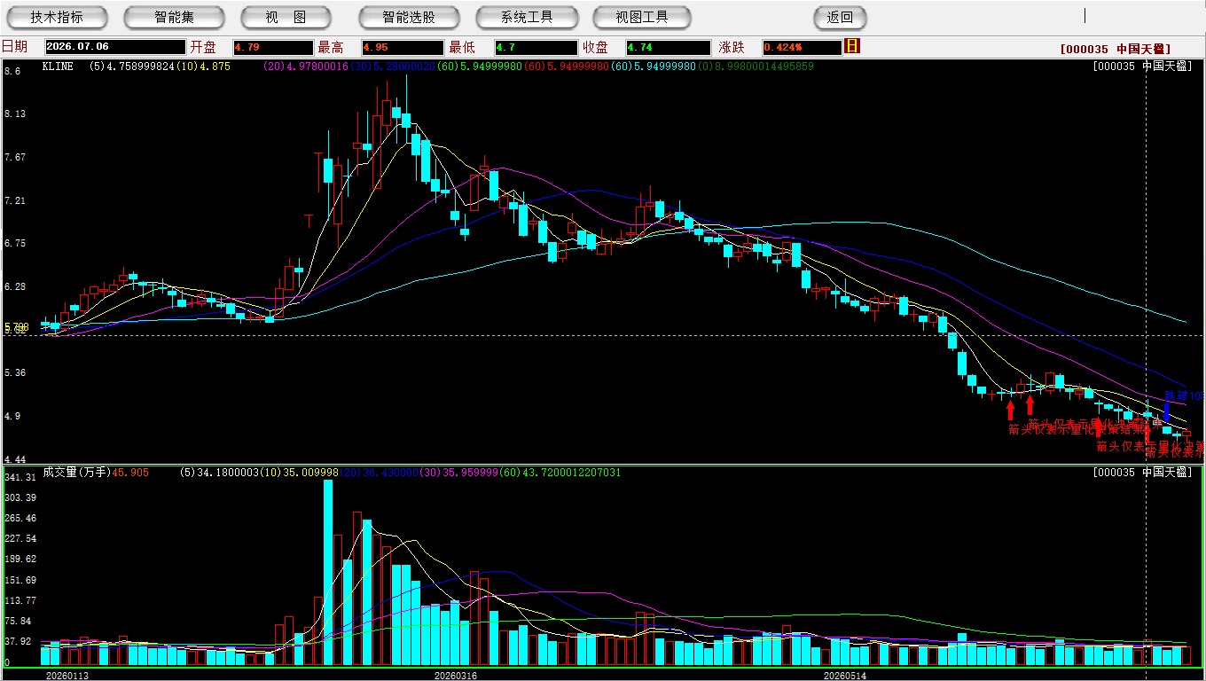The height and width of the screenshot is (681, 1206).
Task: Select the 视图 button
Action: click(286, 17)
